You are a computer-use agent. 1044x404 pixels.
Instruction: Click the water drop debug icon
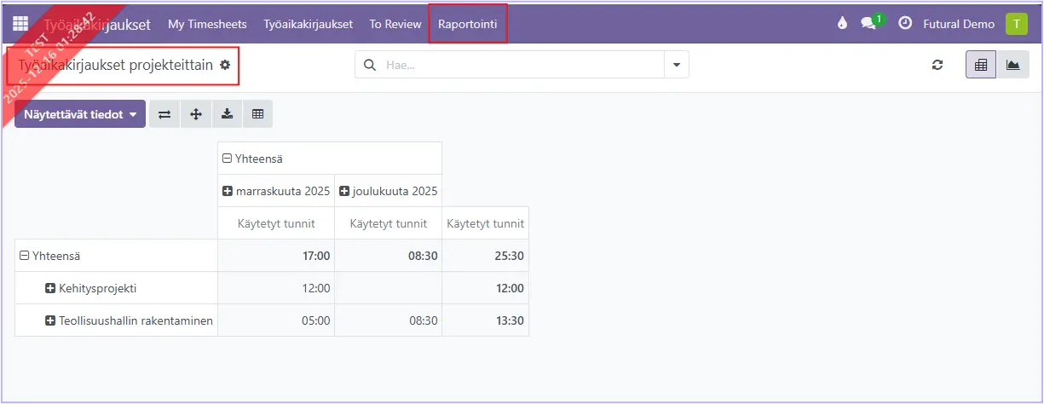[842, 24]
